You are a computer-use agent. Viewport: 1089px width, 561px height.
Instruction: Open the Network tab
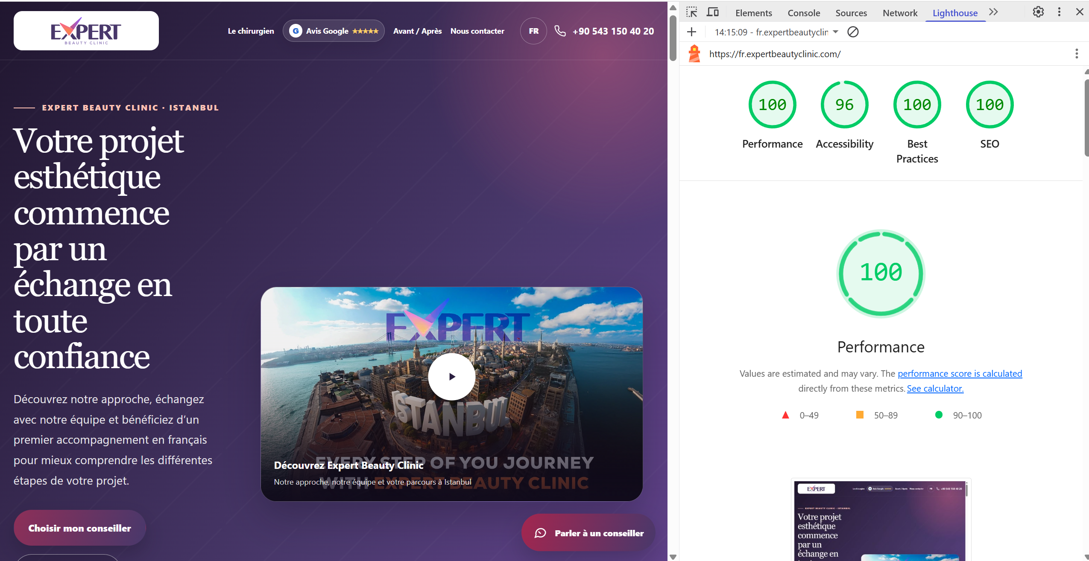tap(900, 13)
